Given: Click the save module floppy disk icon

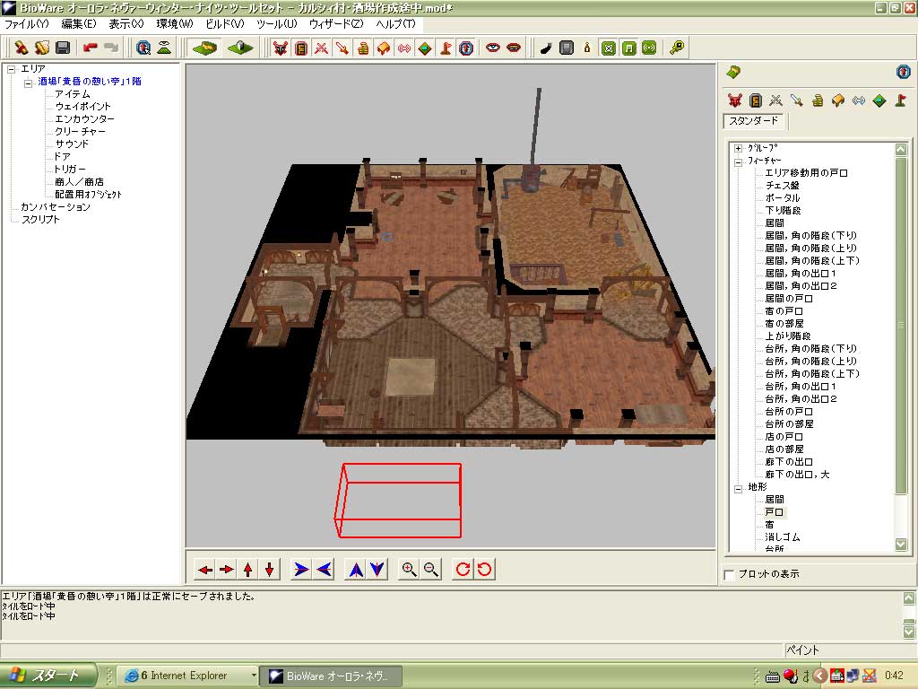Looking at the screenshot, I should coord(63,48).
